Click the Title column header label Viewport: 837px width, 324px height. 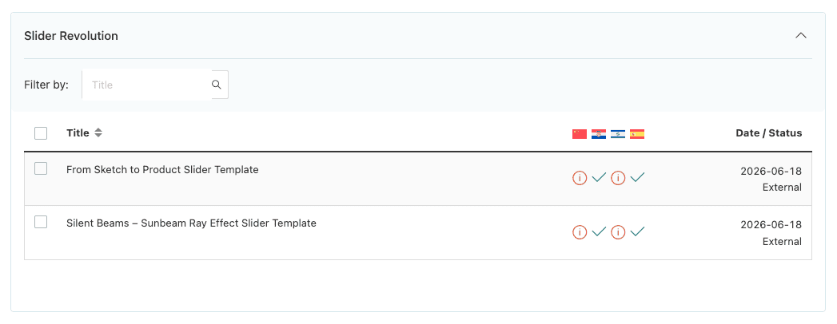tap(78, 133)
